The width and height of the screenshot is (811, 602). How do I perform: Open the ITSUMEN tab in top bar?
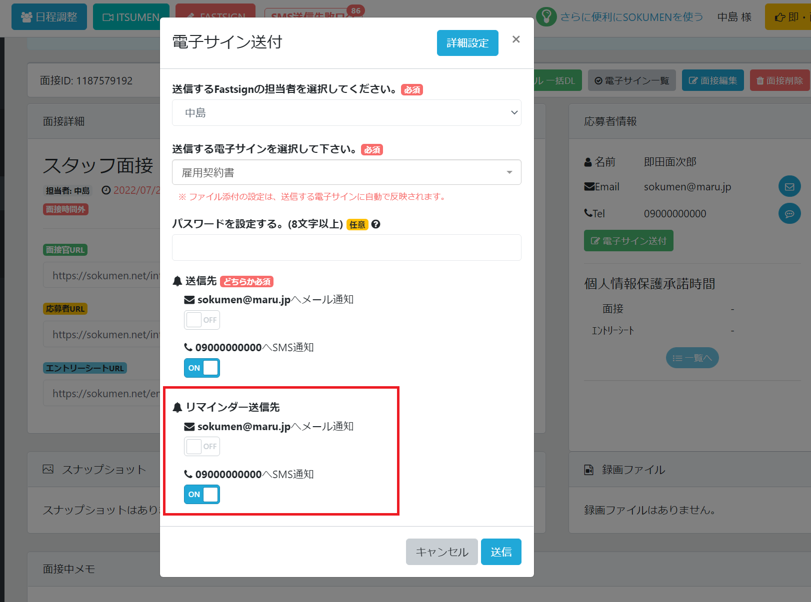131,17
